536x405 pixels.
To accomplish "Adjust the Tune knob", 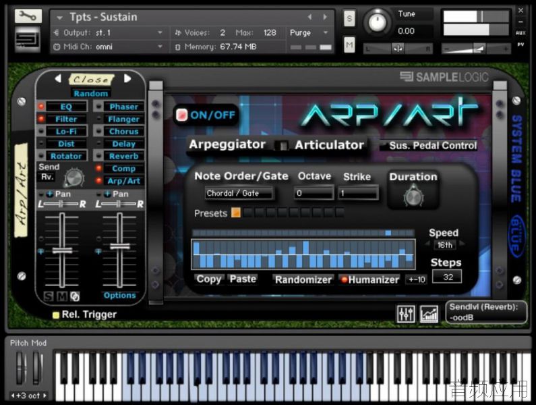I will tap(377, 22).
